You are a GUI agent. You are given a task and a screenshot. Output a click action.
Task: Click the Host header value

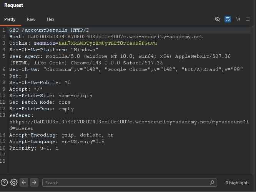click(115, 37)
